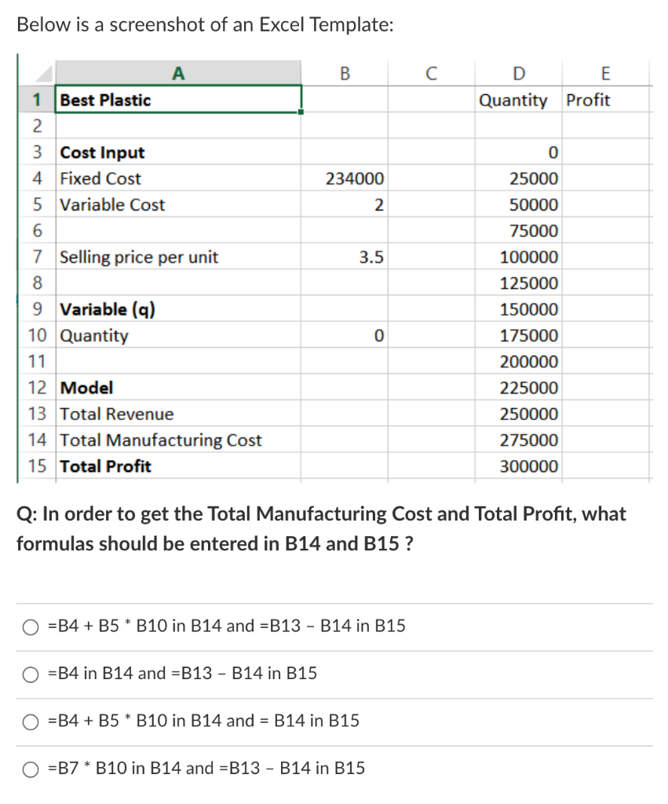Choose option "=B4 in B14 and =B13 – B14 in B15"

click(31, 674)
